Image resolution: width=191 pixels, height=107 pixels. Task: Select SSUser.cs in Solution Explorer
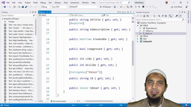149,31
